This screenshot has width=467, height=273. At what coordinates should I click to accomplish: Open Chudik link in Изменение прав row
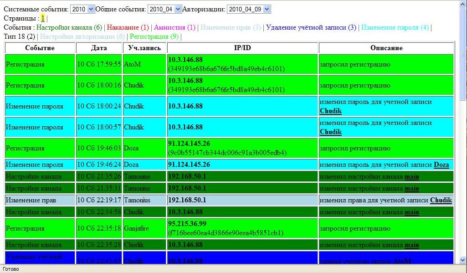(x=441, y=200)
